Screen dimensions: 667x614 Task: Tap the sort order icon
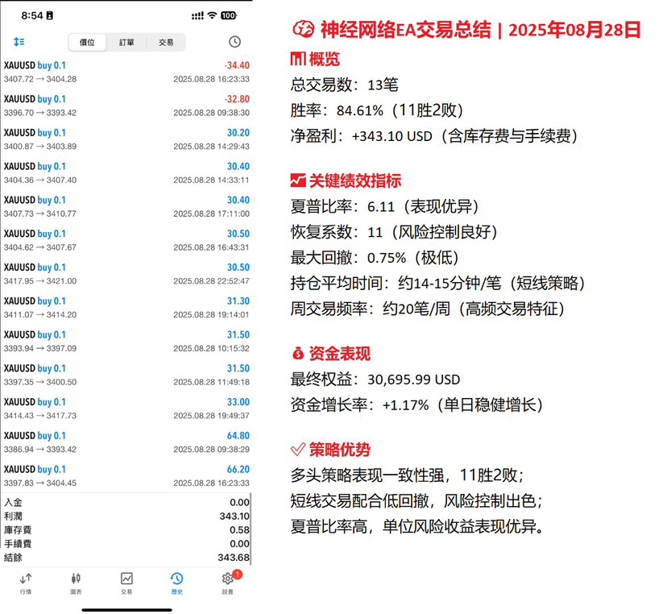[19, 42]
